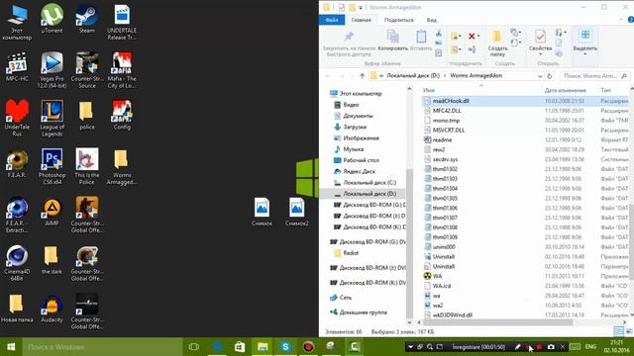
Task: Click Pin to Quick access ribbon icon
Action: [x=349, y=37]
